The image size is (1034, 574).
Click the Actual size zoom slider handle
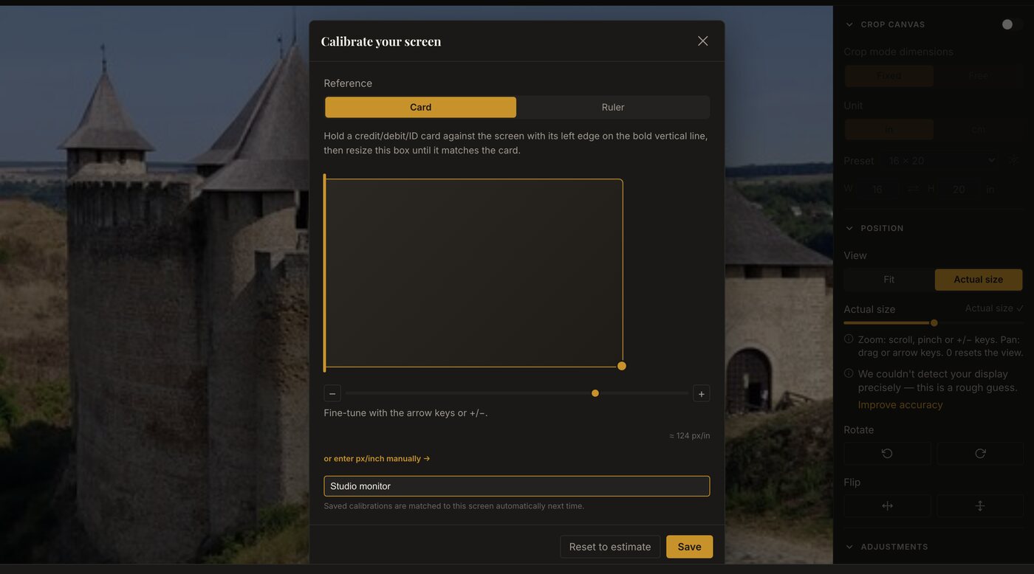(934, 322)
